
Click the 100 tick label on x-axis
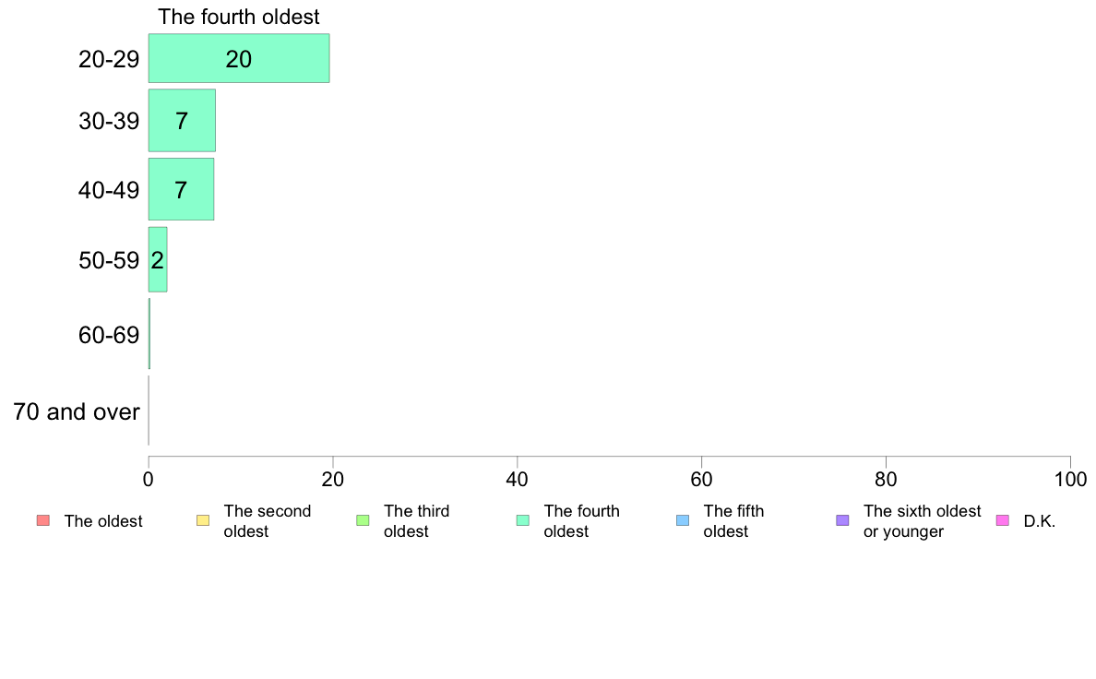pos(1070,479)
